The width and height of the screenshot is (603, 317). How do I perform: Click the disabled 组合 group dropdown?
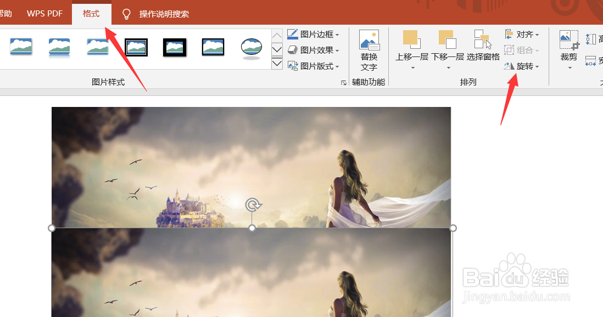(522, 50)
